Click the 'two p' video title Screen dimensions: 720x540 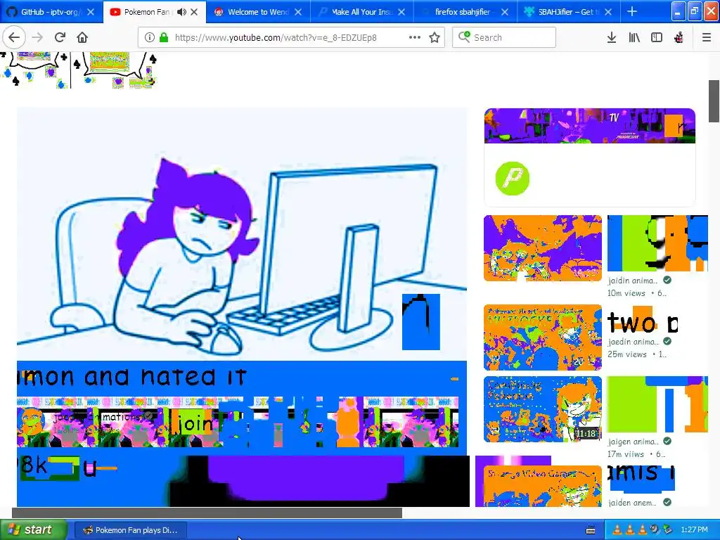tap(643, 323)
